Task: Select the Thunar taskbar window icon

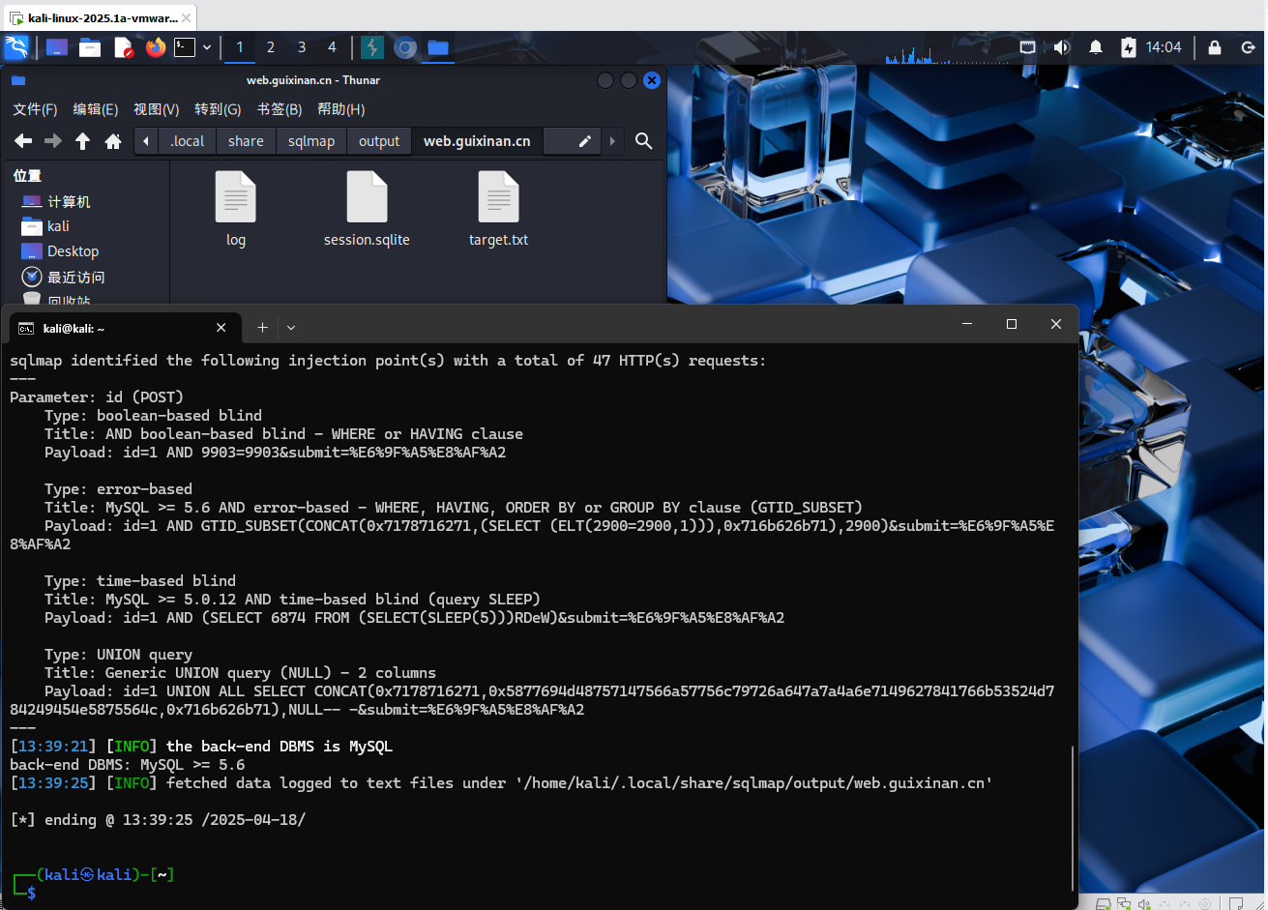Action: click(x=438, y=47)
